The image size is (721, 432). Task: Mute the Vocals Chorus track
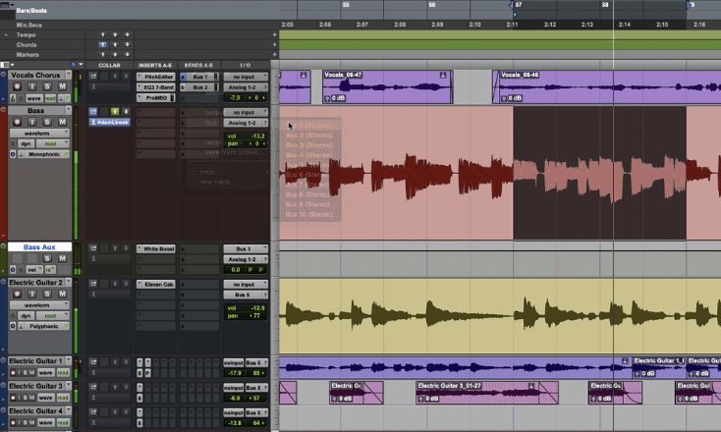(62, 86)
